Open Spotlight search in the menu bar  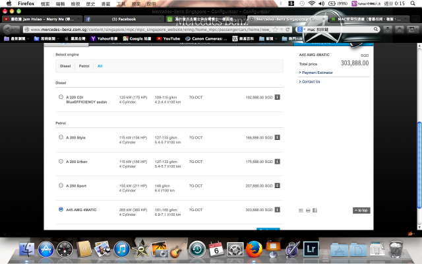click(413, 3)
